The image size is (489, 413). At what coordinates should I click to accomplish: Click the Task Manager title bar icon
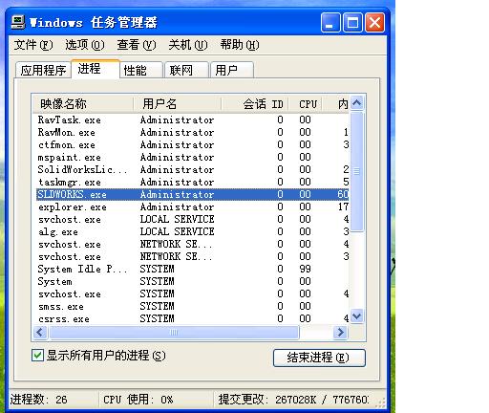[18, 22]
